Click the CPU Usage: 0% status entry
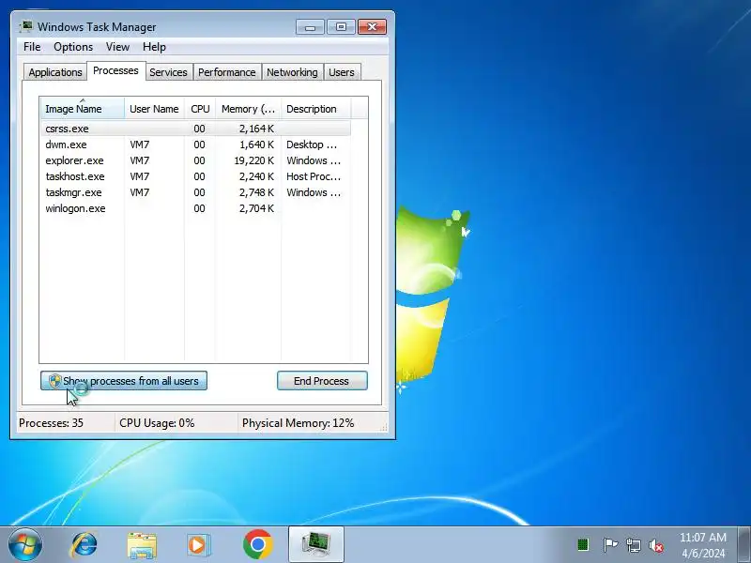 coord(157,423)
